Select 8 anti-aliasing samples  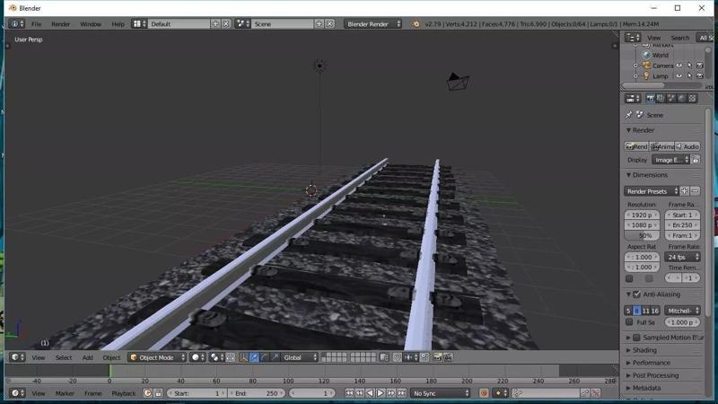pos(636,311)
